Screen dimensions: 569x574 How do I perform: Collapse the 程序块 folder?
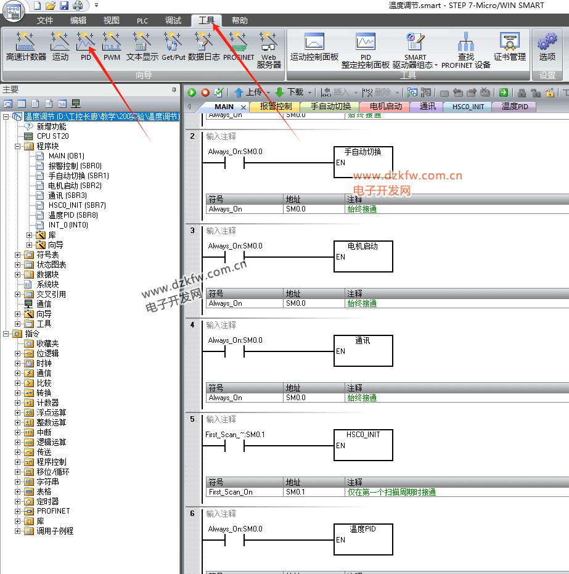pyautogui.click(x=18, y=146)
